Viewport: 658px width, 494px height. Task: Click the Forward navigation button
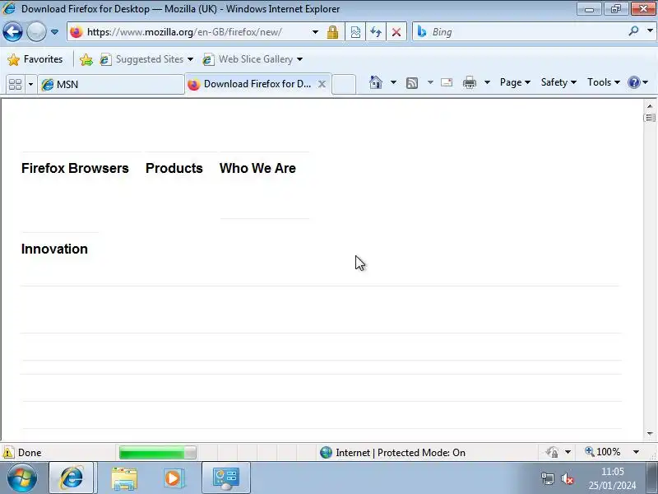pyautogui.click(x=36, y=31)
